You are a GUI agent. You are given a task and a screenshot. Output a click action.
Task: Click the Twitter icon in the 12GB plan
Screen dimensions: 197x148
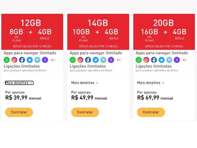click(30, 60)
